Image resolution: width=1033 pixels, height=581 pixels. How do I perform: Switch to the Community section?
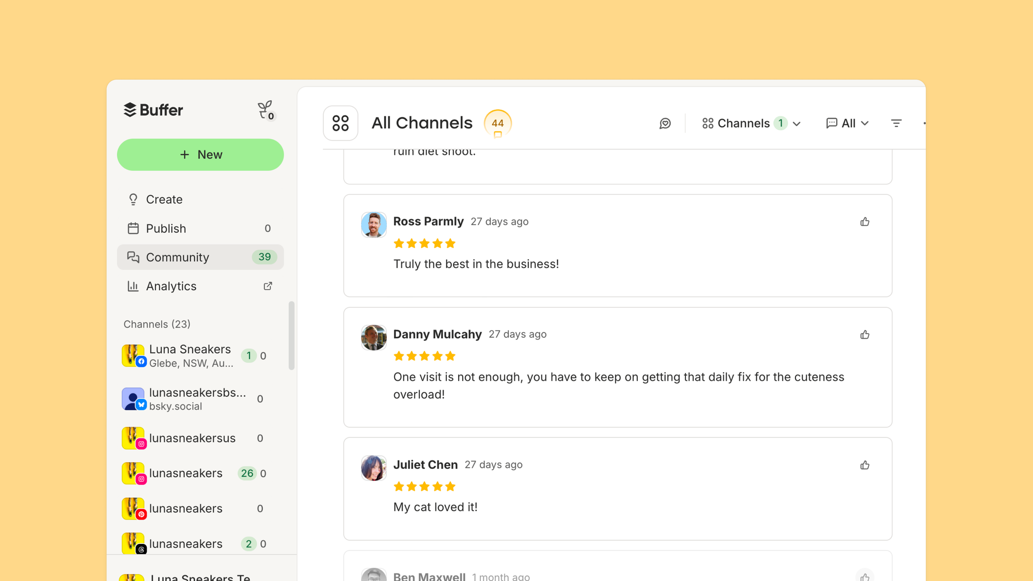click(x=177, y=257)
